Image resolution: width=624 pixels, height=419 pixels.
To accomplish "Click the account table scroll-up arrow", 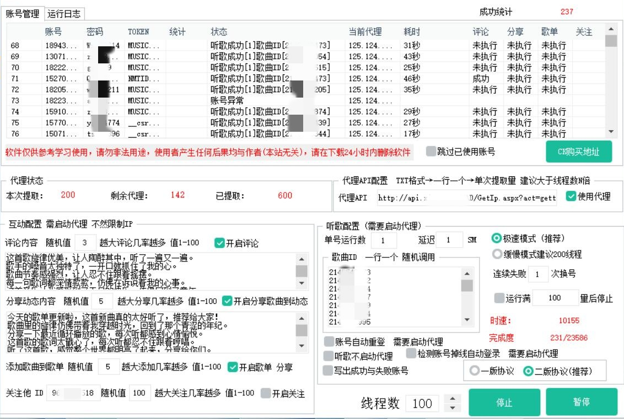I will [611, 29].
